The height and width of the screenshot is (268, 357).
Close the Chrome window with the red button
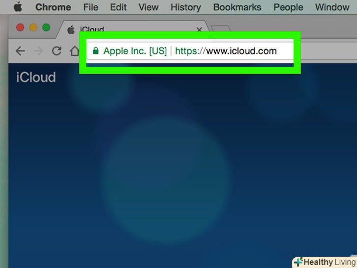[x=20, y=27]
